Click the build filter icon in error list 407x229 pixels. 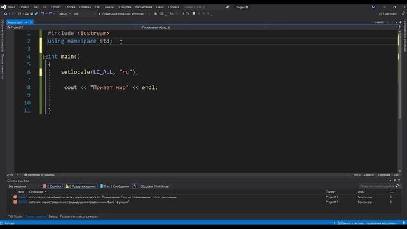coord(135,186)
